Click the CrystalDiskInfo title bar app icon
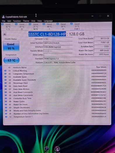This screenshot has width=115, height=153. tap(4, 17)
